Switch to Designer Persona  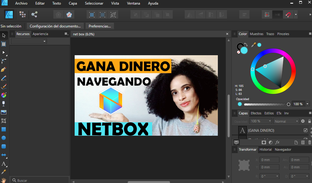click(9, 15)
